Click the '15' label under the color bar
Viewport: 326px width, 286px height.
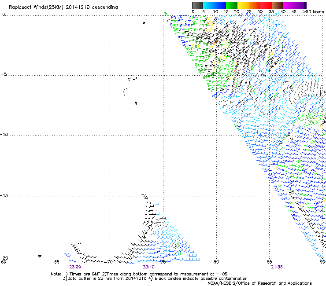(226, 11)
